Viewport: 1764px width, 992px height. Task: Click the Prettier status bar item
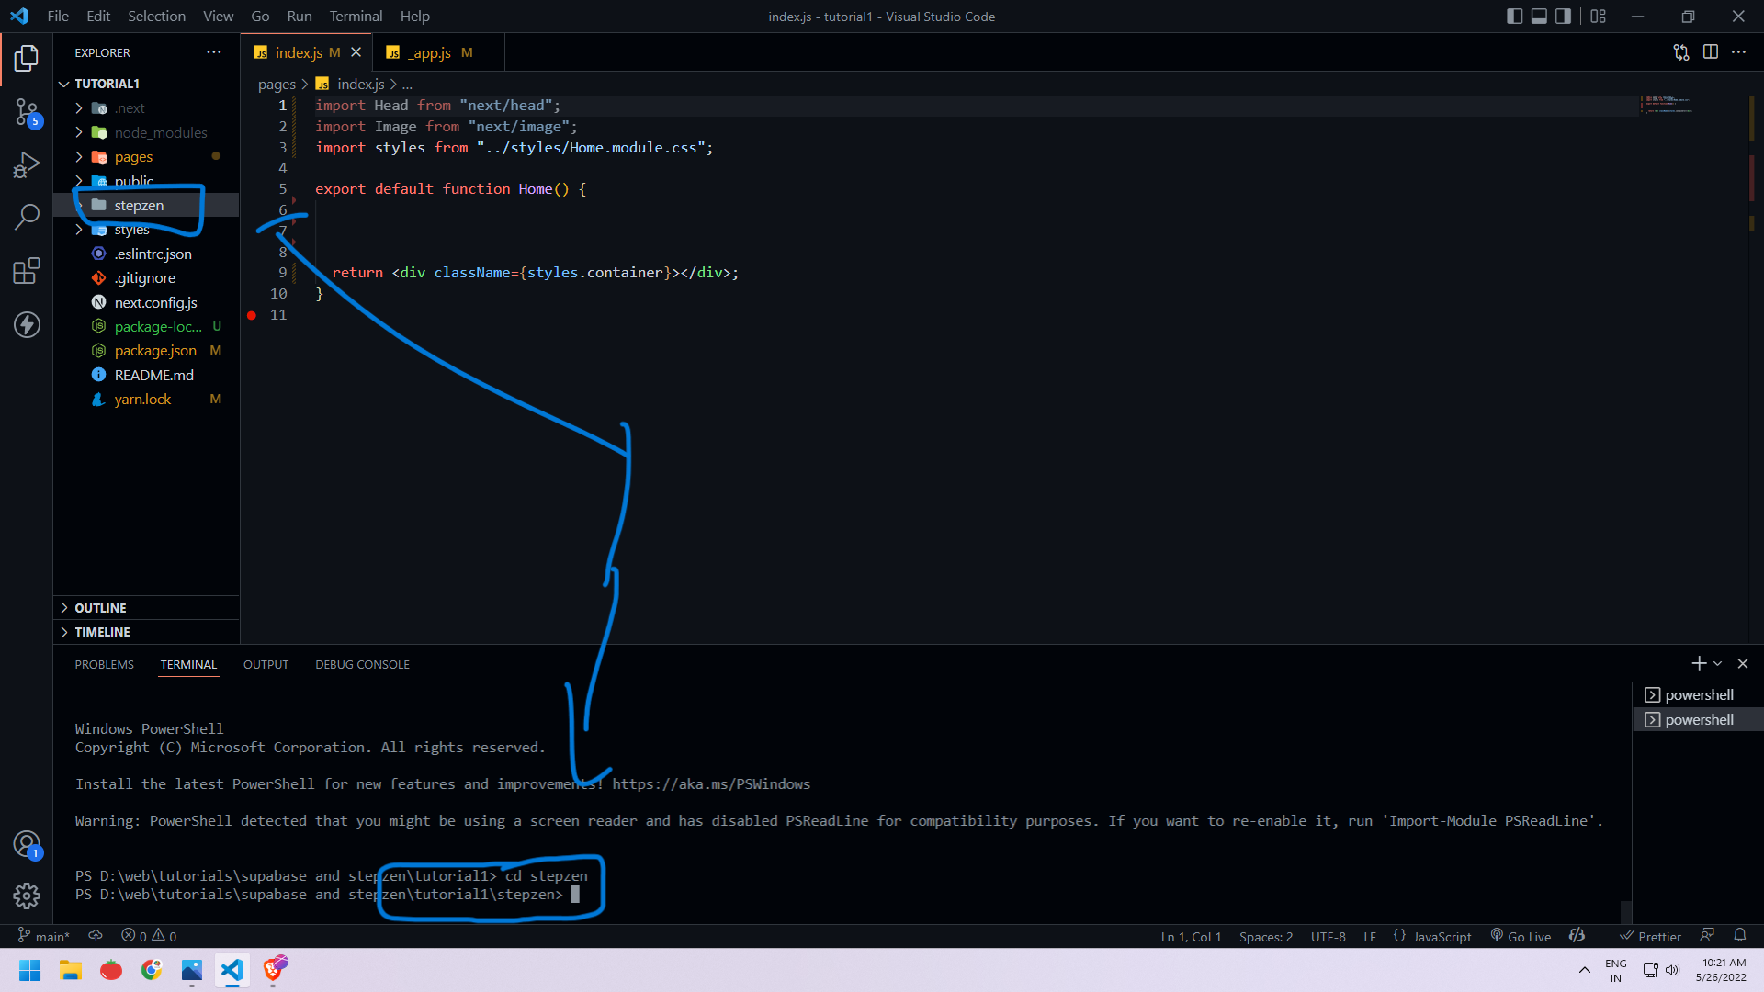(1650, 936)
